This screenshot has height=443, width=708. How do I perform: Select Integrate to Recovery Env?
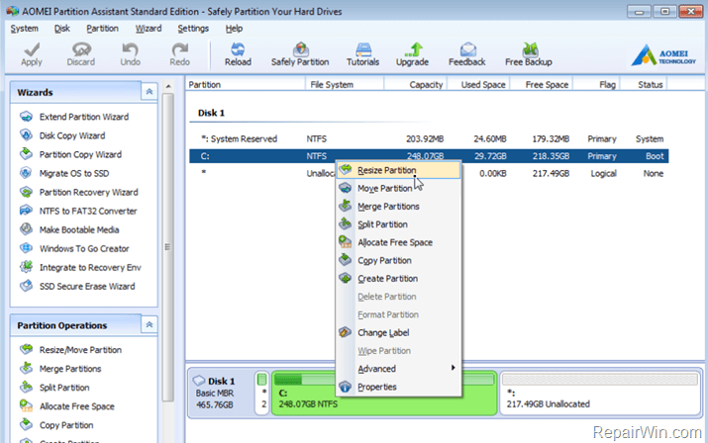point(81,268)
